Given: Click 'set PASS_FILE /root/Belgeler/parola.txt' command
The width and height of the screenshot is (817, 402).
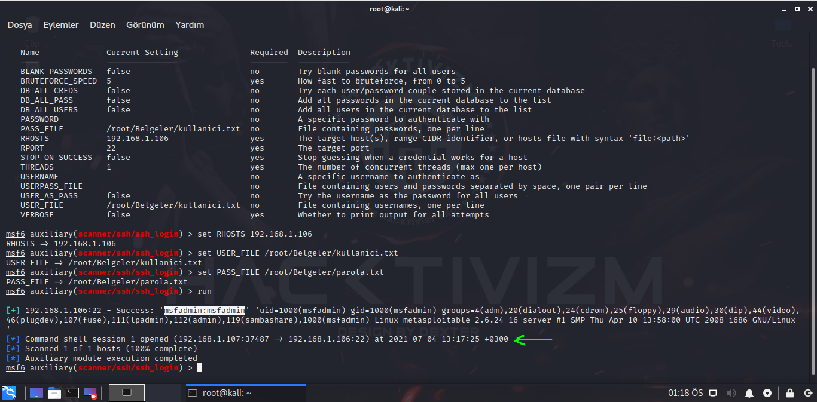Looking at the screenshot, I should click(x=291, y=272).
